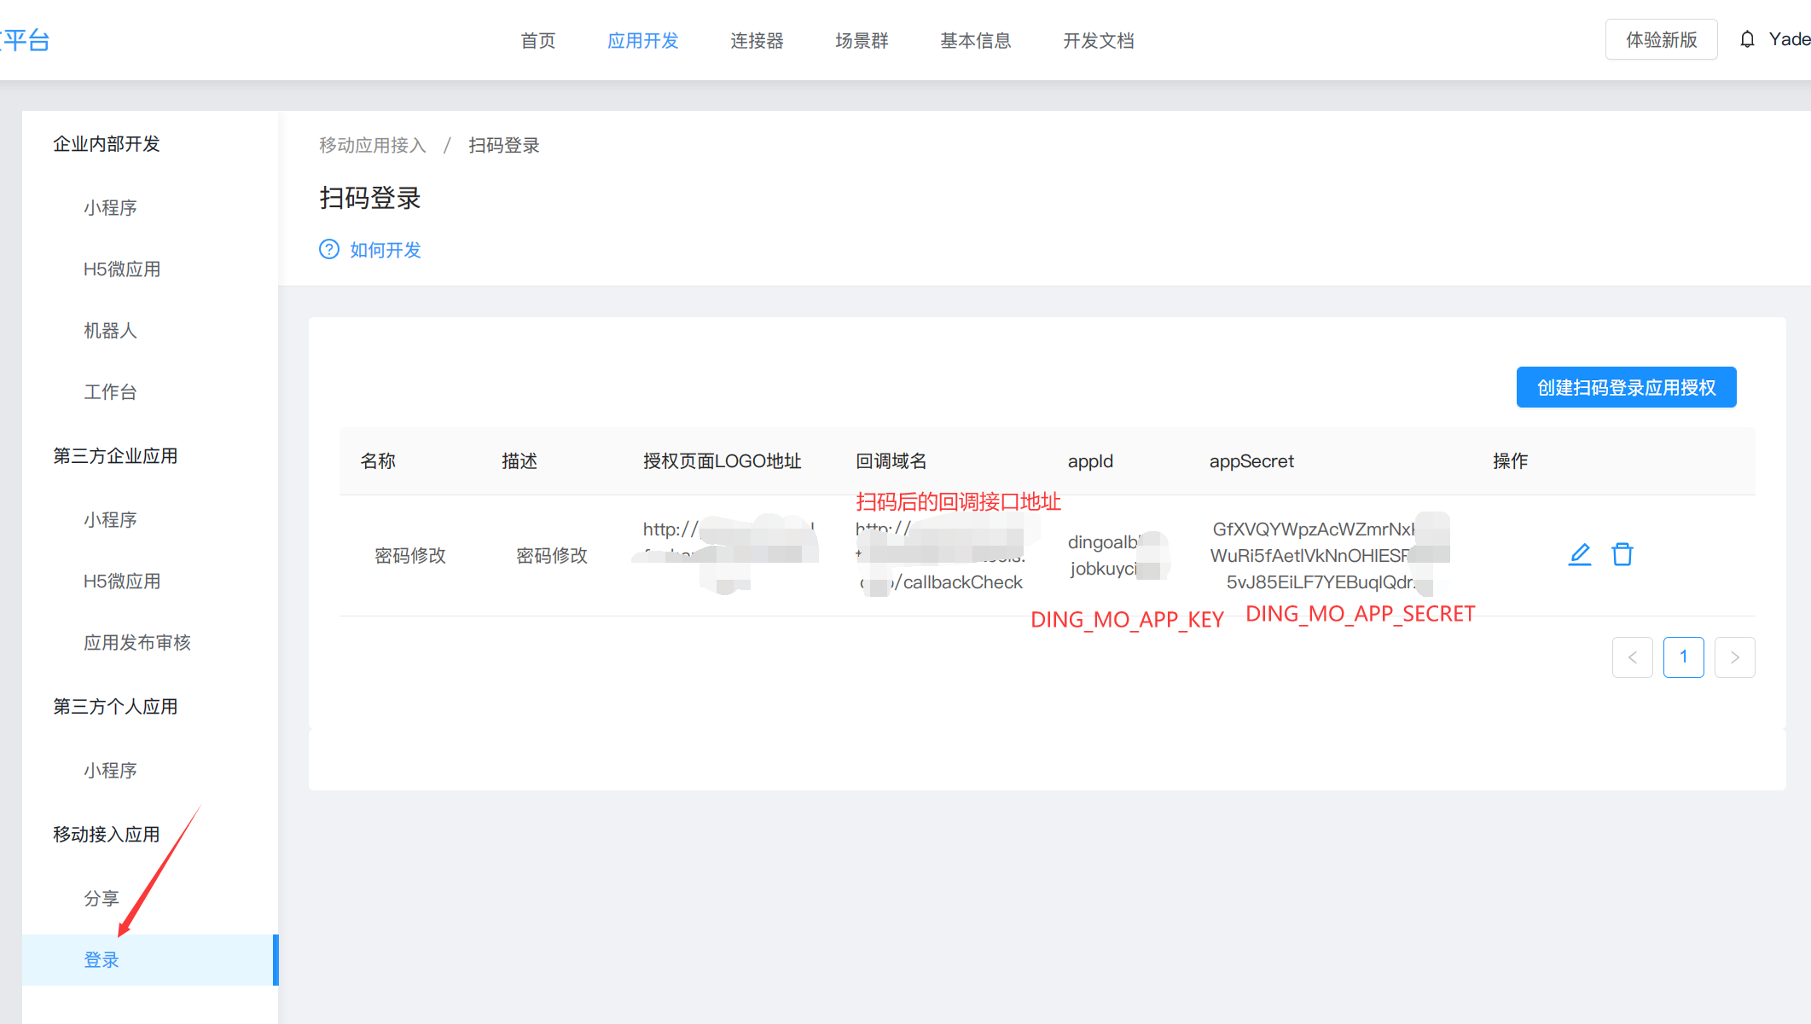Click 移动应用接入 breadcrumb link
This screenshot has width=1811, height=1024.
[x=373, y=146]
